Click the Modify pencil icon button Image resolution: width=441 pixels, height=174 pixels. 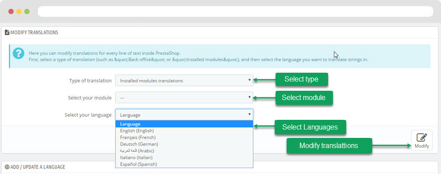tap(422, 141)
